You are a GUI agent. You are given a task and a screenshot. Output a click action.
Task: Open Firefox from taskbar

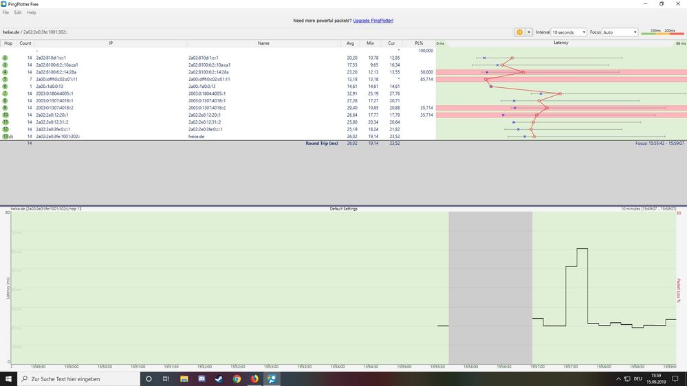click(254, 378)
